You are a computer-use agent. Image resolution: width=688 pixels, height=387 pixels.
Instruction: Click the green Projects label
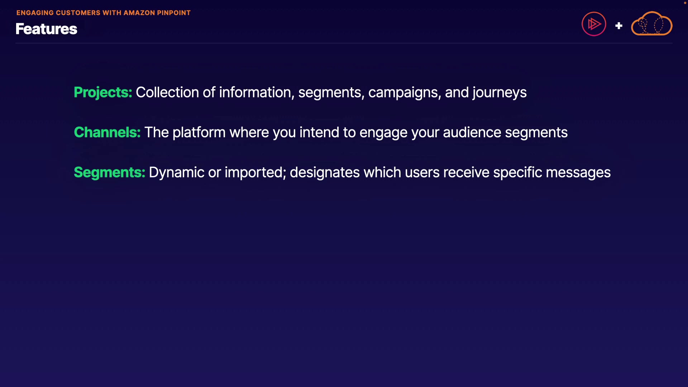point(103,92)
